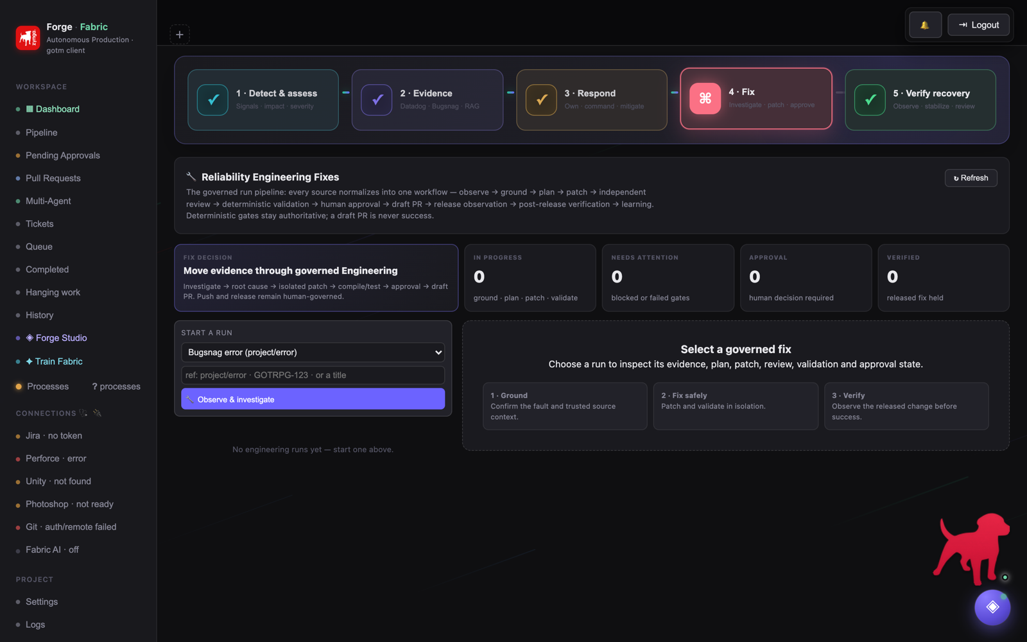Navigate to Pull Requests
1027x642 pixels.
pos(53,178)
